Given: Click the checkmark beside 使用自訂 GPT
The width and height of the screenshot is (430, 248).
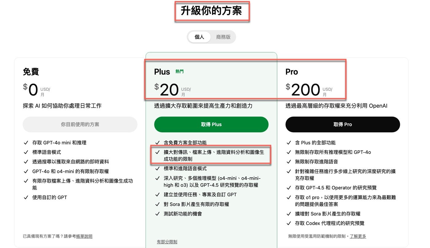Looking at the screenshot, I should tap(26, 197).
